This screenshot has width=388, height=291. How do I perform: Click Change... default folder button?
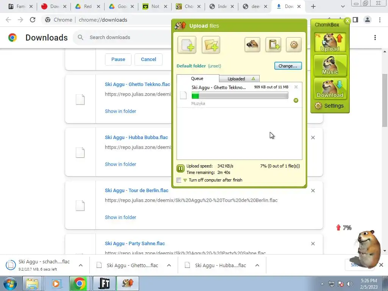288,66
